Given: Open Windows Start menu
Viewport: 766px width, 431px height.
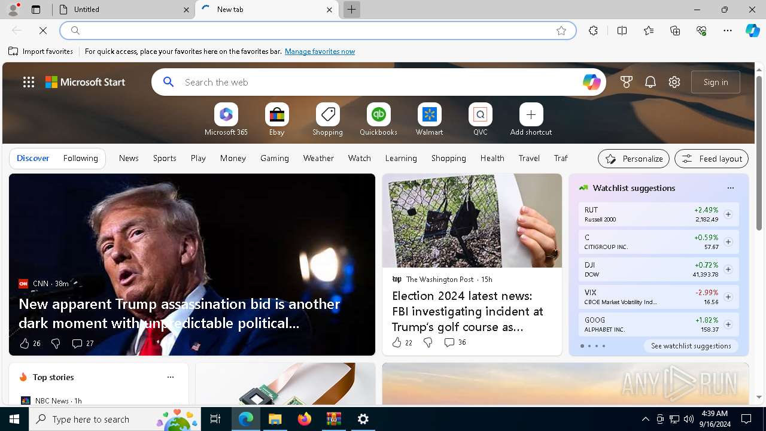Looking at the screenshot, I should click(x=14, y=419).
